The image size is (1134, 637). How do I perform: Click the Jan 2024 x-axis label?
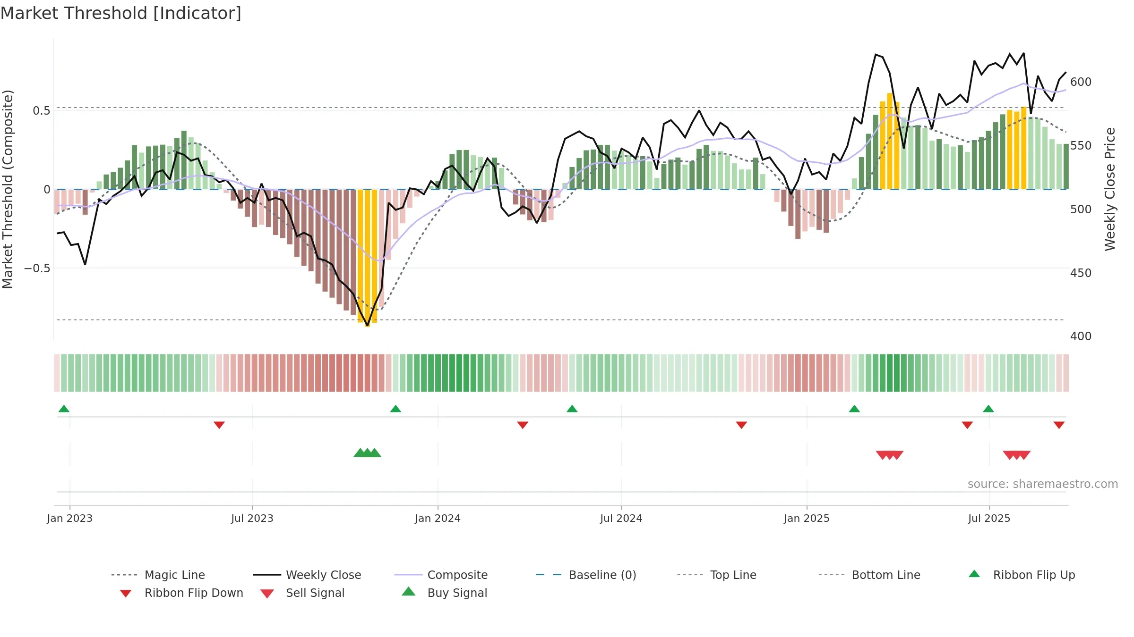point(438,519)
